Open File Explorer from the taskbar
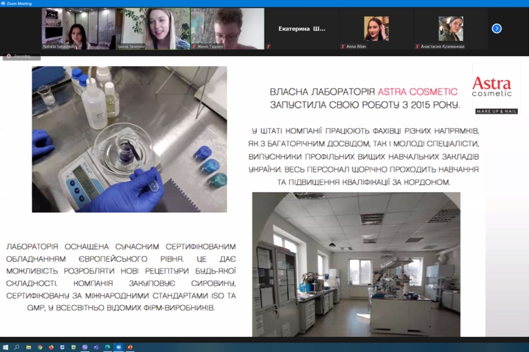 (28, 347)
